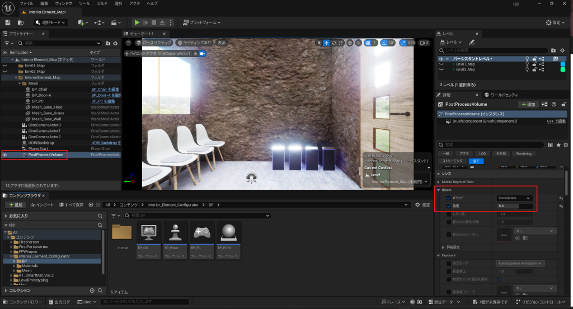
Task: Collapse the Bloom section
Action: click(438, 190)
